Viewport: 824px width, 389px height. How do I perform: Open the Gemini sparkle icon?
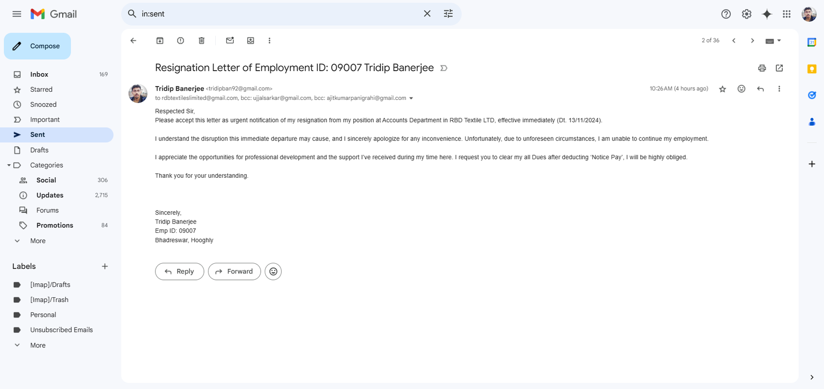(767, 14)
